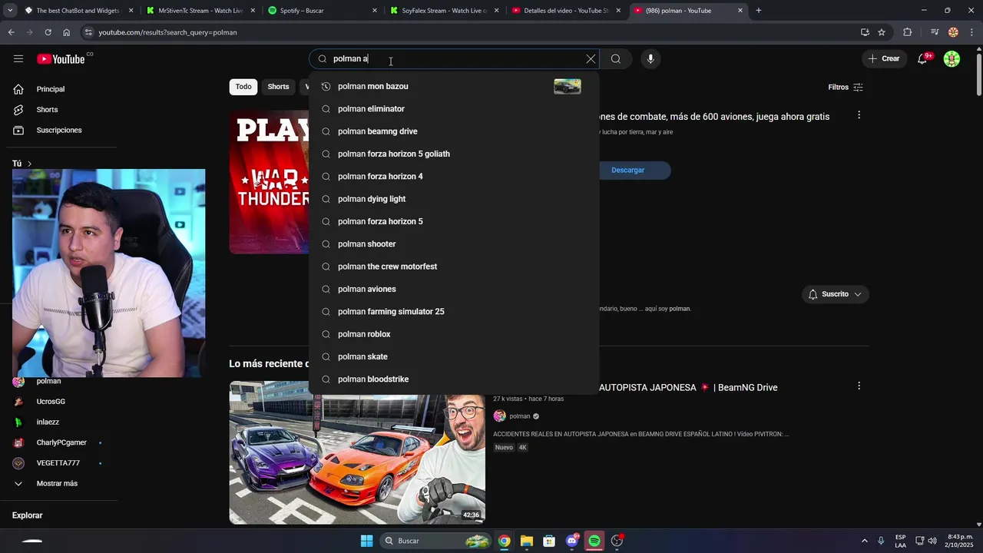This screenshot has height=553, width=983.
Task: Click the Crear button
Action: pyautogui.click(x=884, y=59)
